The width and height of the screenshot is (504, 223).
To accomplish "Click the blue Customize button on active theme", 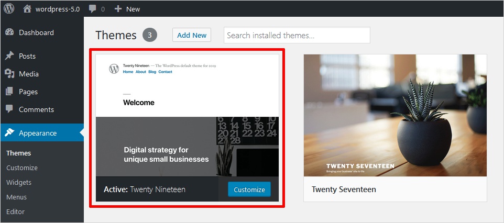I will [249, 189].
